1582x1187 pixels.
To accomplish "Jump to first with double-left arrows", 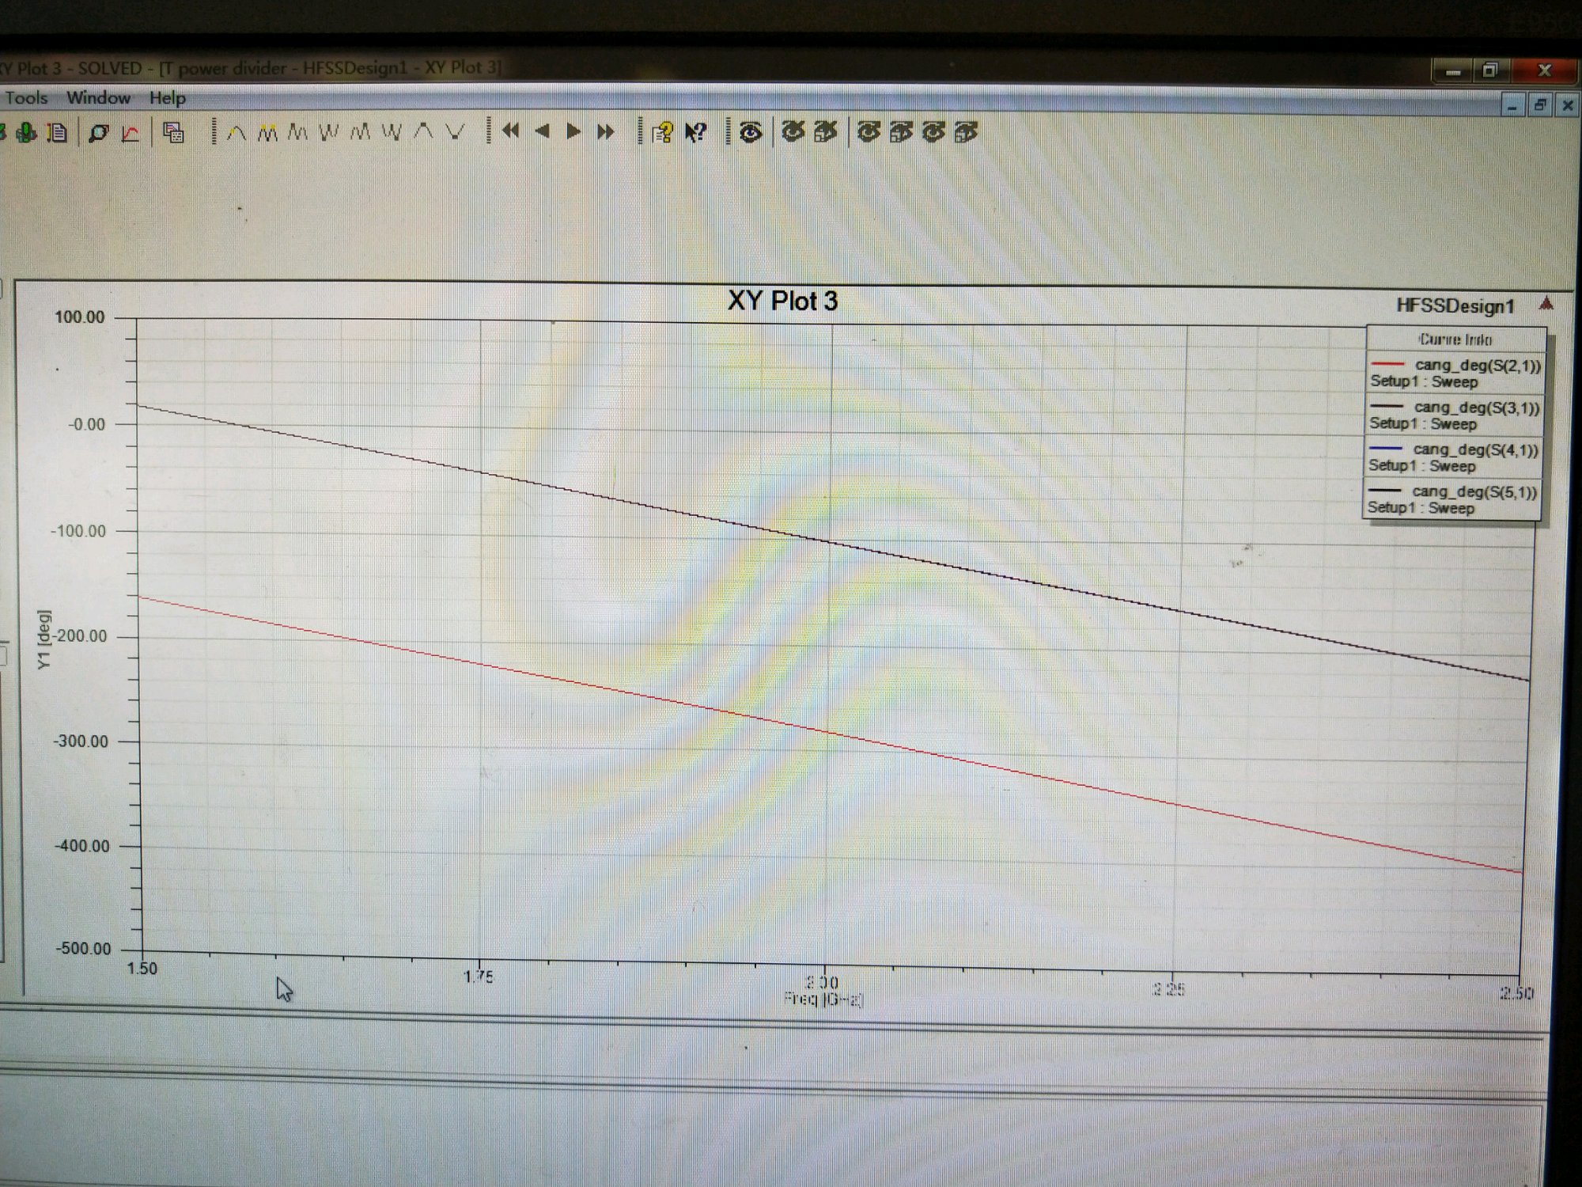I will click(511, 131).
